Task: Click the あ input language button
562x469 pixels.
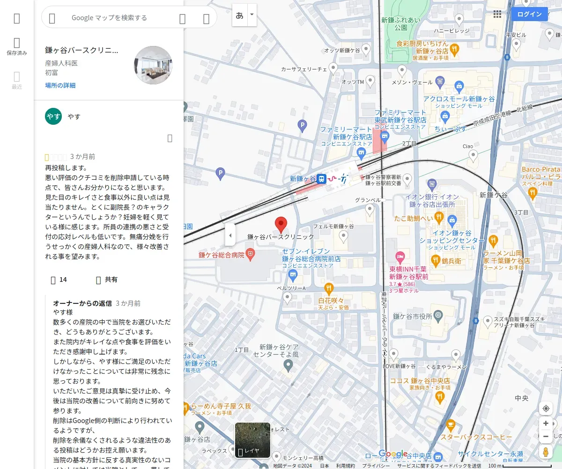Action: pos(240,15)
